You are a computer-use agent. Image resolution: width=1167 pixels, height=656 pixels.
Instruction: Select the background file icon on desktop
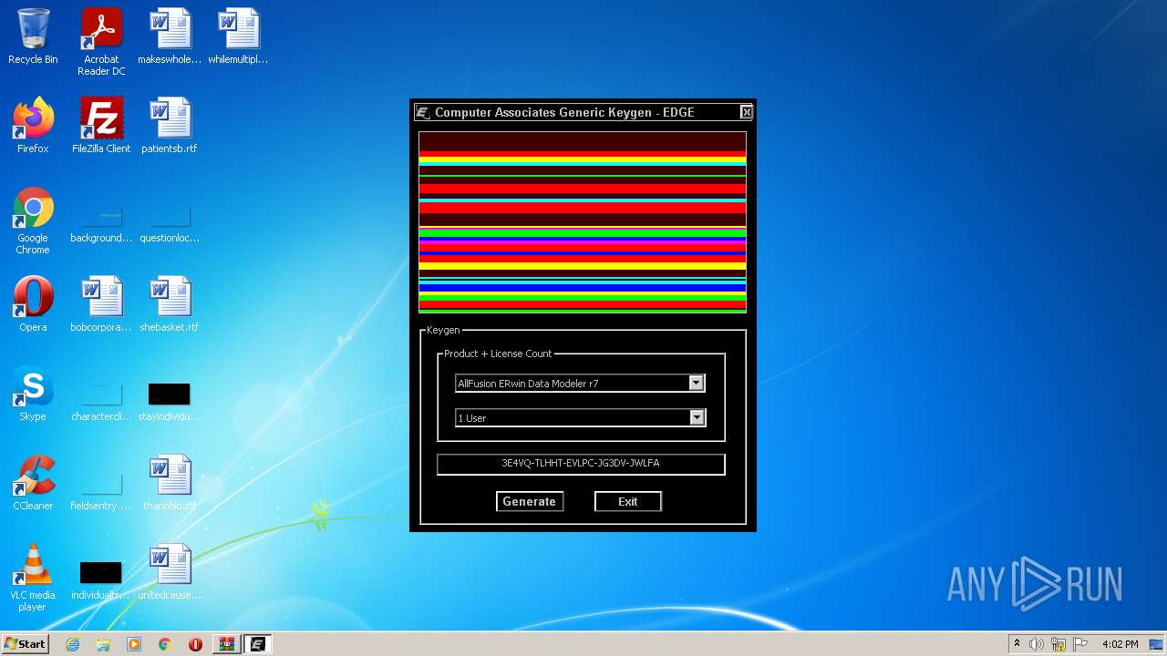101,221
